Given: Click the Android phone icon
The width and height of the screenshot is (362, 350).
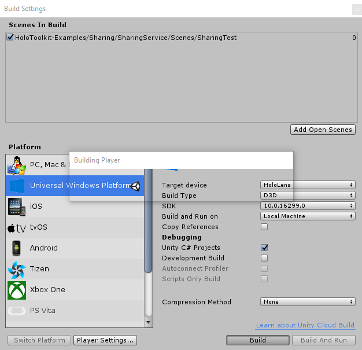Looking at the screenshot, I should pos(16,248).
